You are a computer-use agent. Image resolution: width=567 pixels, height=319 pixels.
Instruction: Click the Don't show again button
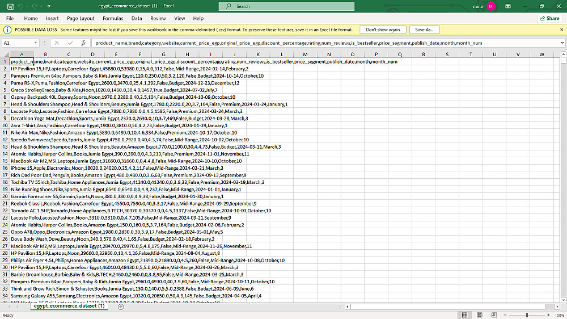(383, 30)
